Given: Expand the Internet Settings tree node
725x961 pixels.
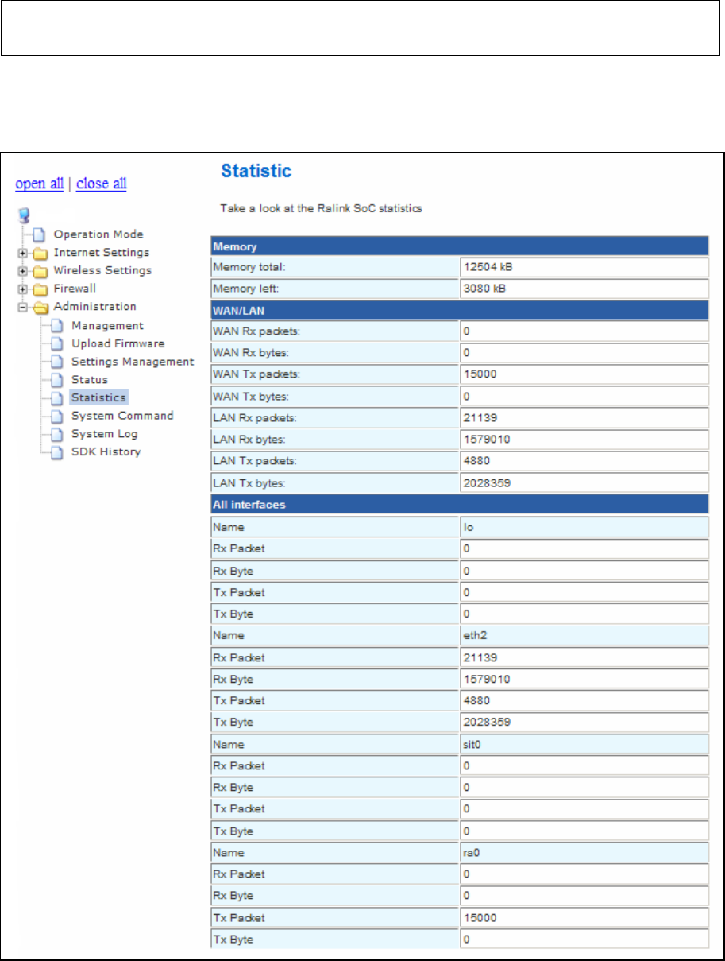Looking at the screenshot, I should 22,253.
